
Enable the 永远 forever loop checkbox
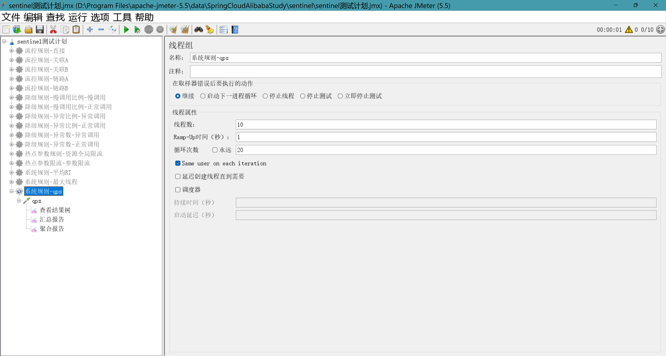tap(215, 150)
